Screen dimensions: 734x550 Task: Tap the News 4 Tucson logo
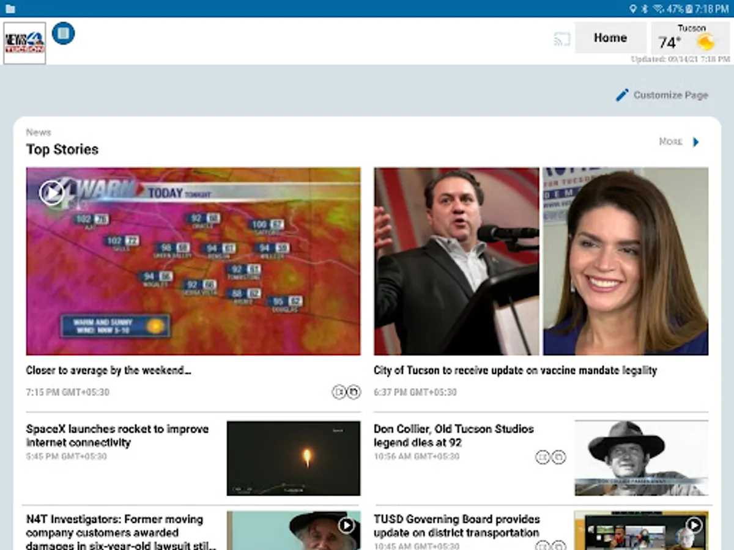pyautogui.click(x=24, y=43)
